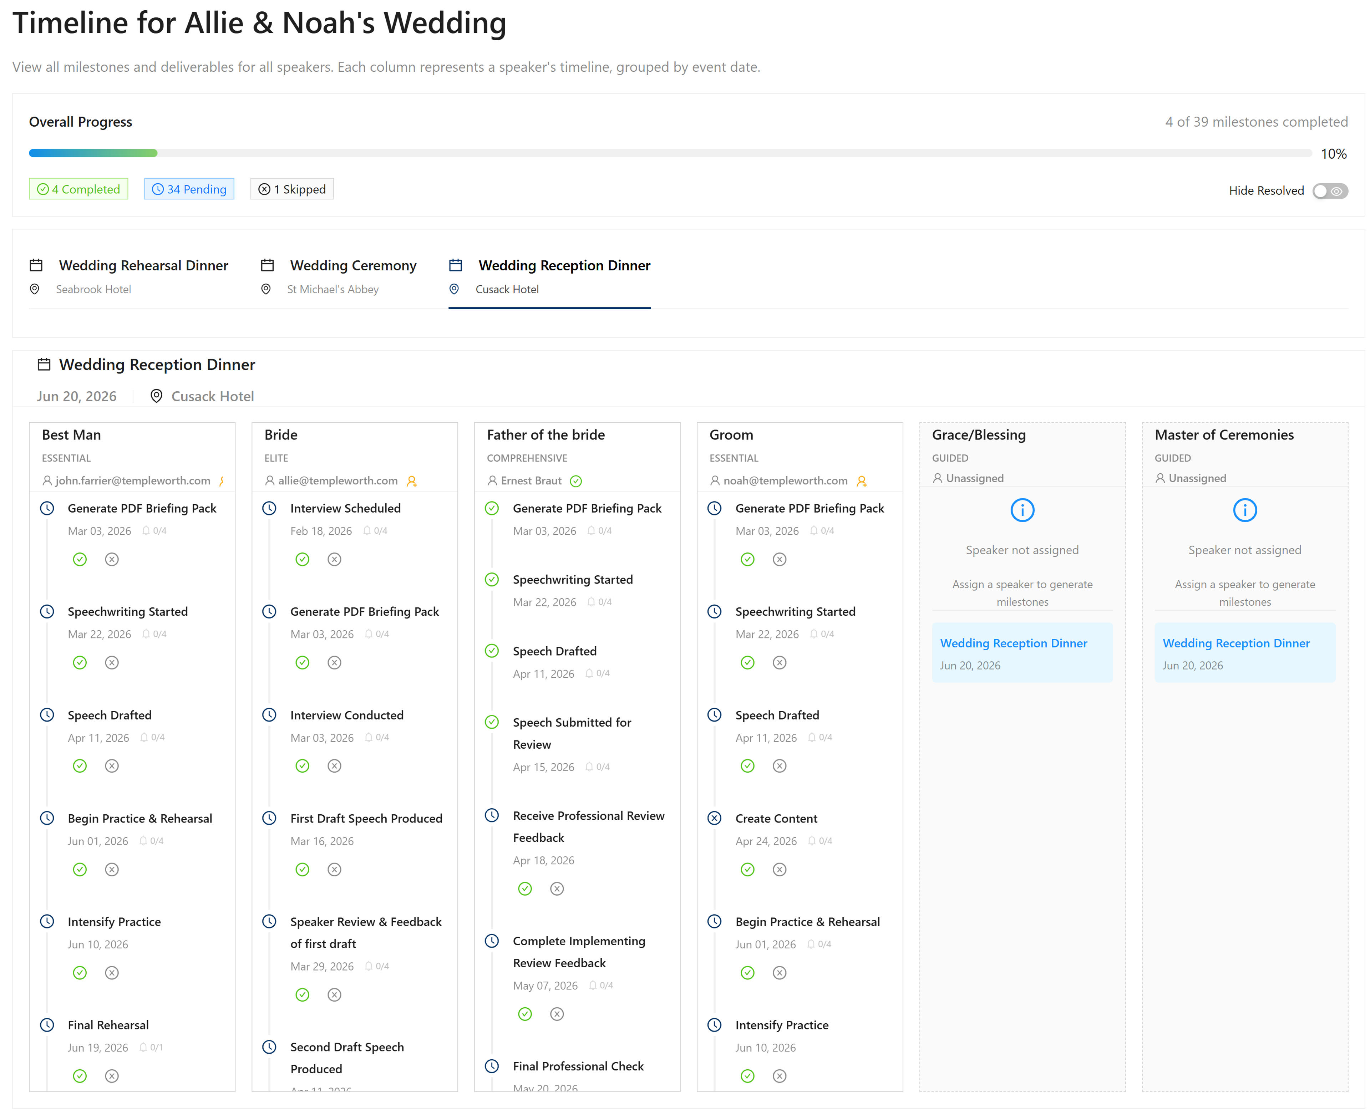The height and width of the screenshot is (1110, 1370).
Task: Click Second Draft Speech Produced milestone title
Action: tap(347, 1058)
